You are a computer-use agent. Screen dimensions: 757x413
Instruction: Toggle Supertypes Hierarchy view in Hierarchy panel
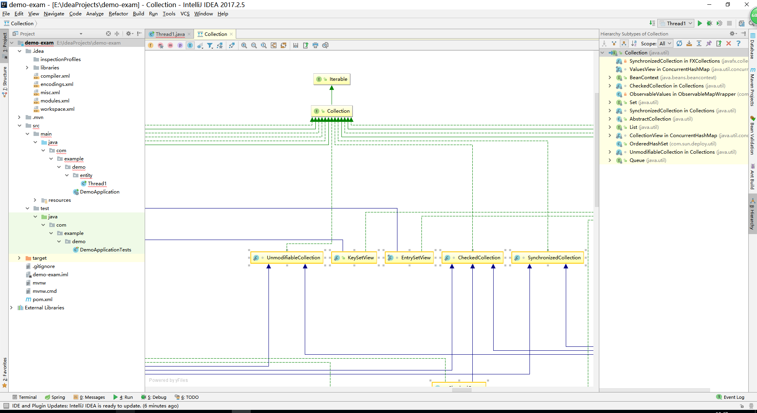(x=614, y=43)
